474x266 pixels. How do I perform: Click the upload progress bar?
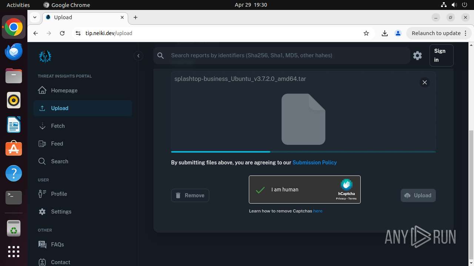point(303,151)
